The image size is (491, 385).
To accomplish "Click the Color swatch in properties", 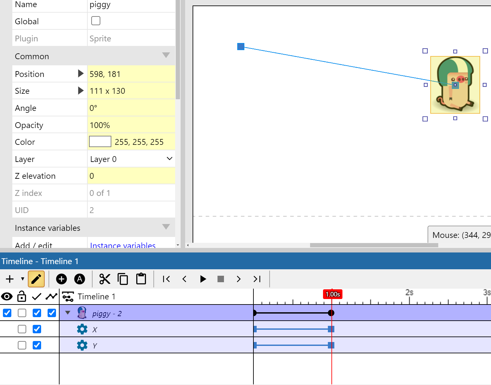I will 100,141.
